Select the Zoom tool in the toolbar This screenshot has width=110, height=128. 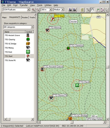tap(88, 10)
